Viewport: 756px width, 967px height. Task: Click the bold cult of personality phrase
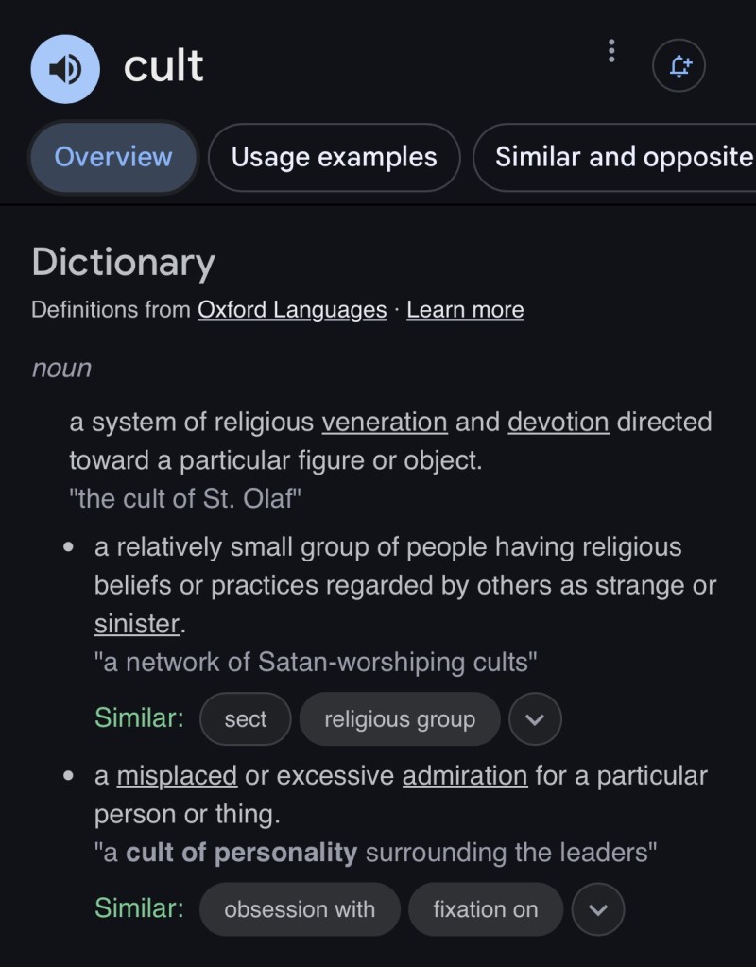(x=241, y=853)
